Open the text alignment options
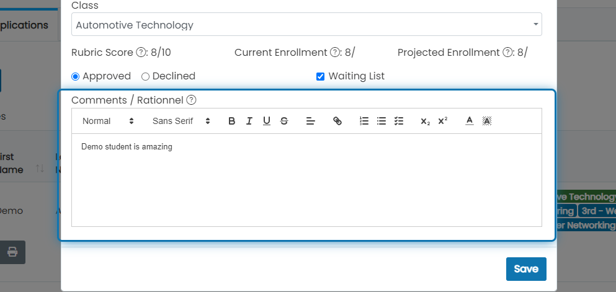616x292 pixels. pyautogui.click(x=311, y=122)
